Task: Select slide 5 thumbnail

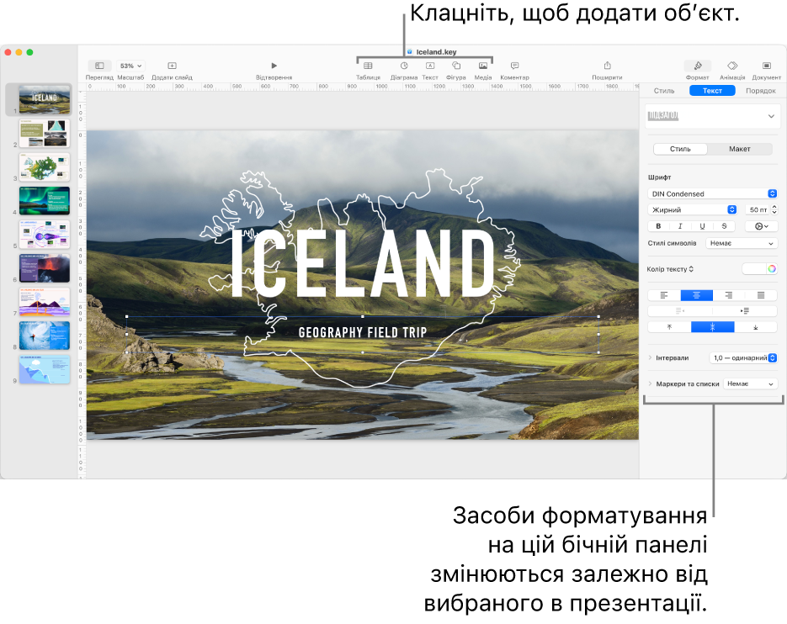Action: (x=45, y=235)
